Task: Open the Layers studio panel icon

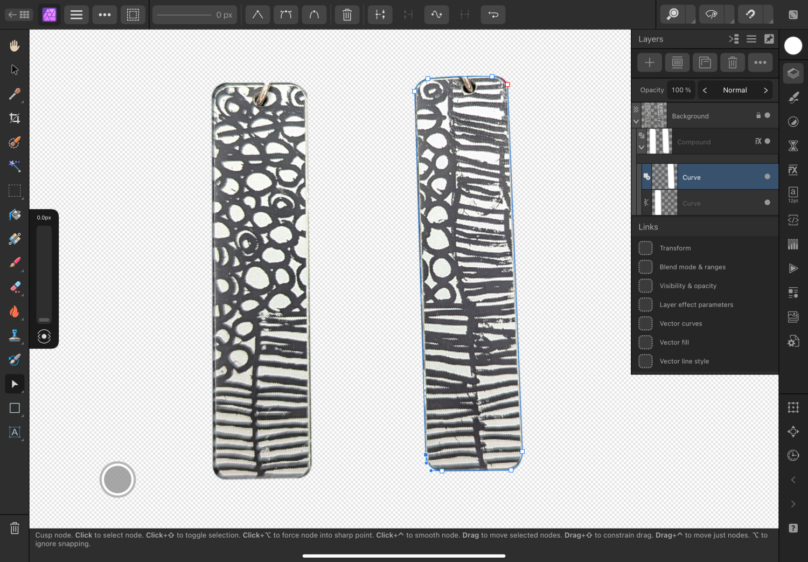Action: point(793,73)
